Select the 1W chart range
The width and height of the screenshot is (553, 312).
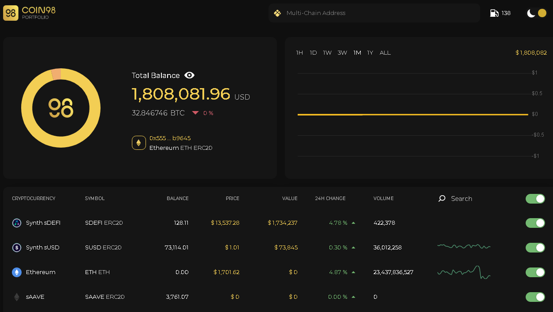click(327, 53)
